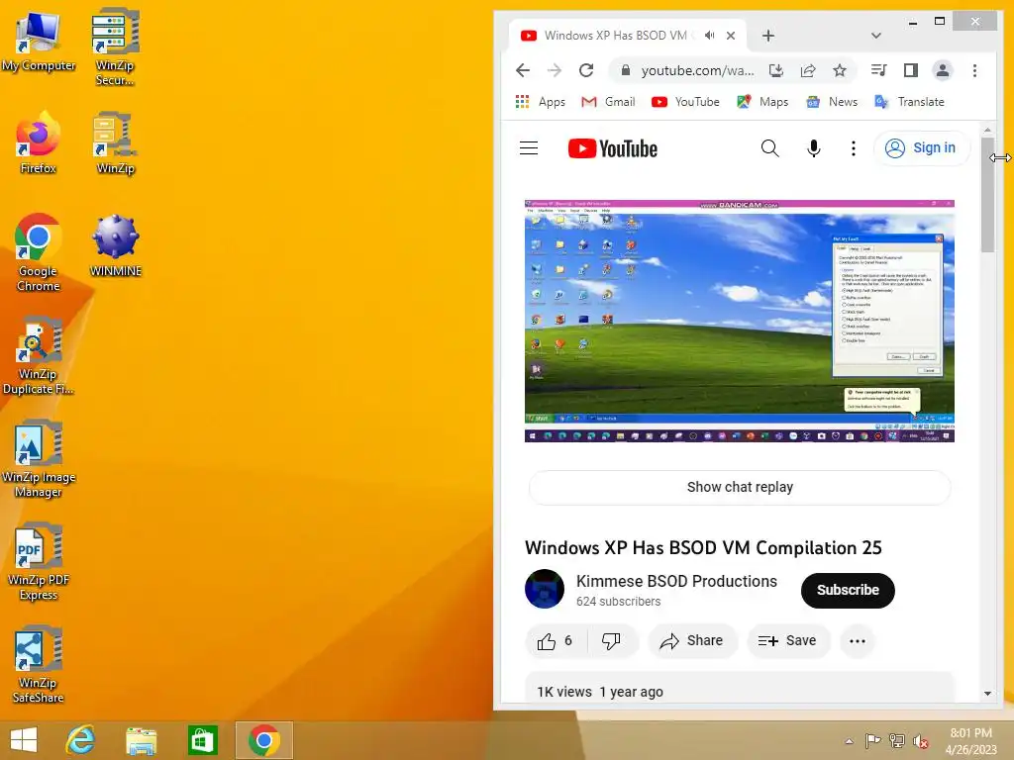The width and height of the screenshot is (1014, 760).
Task: Click the channel avatar image
Action: [x=545, y=589]
